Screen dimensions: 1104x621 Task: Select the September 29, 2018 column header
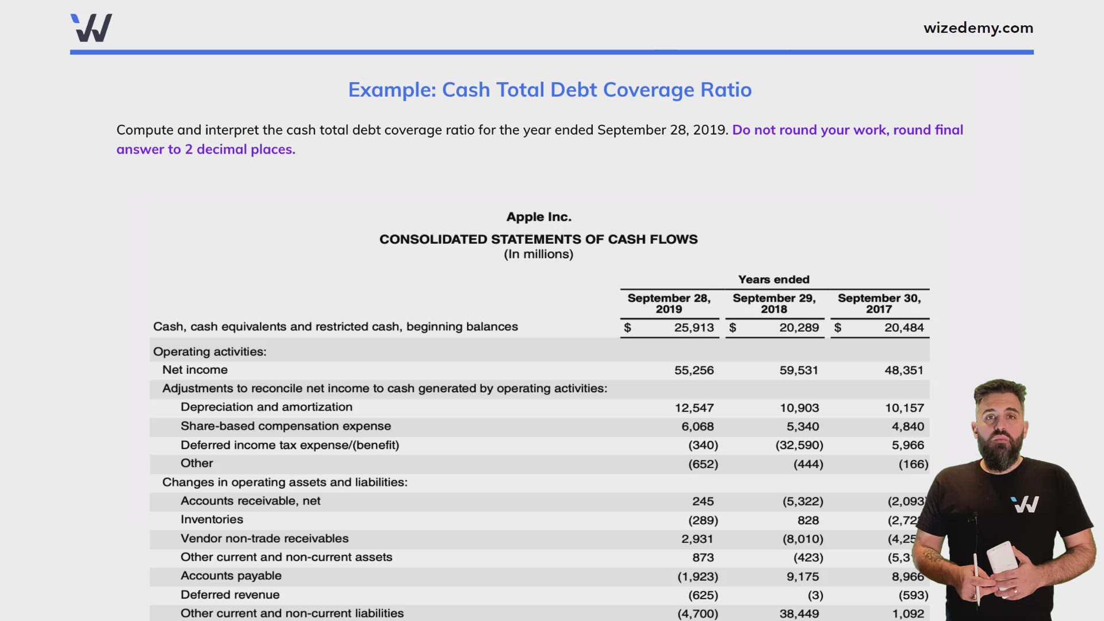[x=775, y=304]
